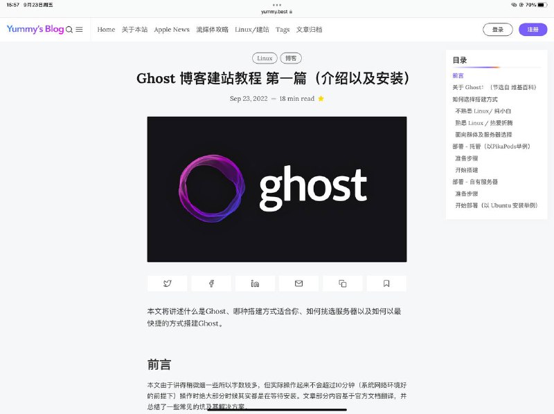Jump to 部署 - 自有服务器 in contents
554x414 pixels.
coord(475,182)
